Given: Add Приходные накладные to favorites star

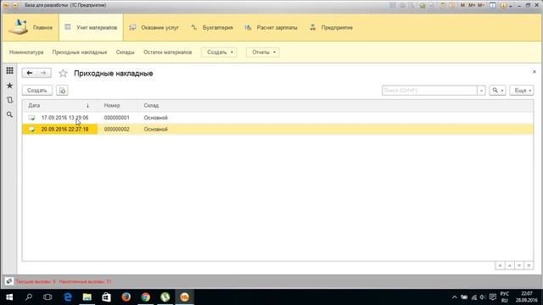Looking at the screenshot, I should pos(63,74).
